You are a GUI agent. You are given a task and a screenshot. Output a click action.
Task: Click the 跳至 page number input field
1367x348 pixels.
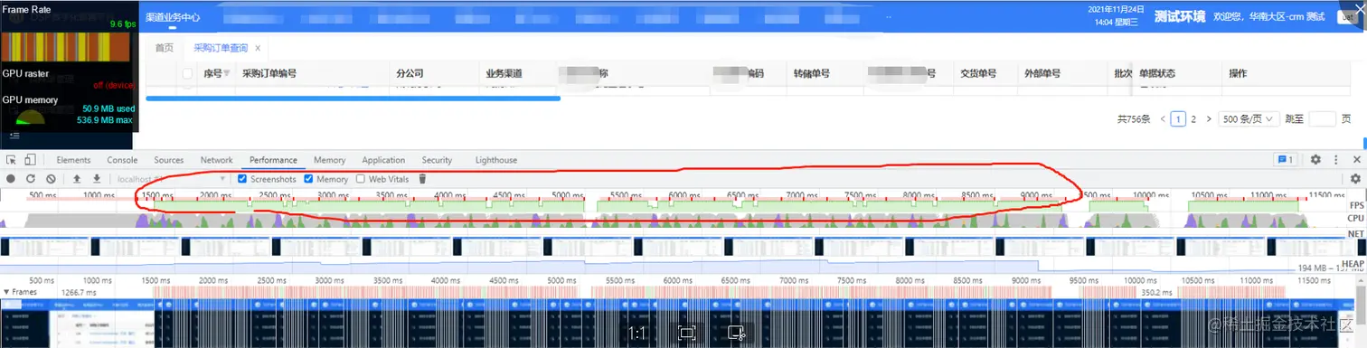[1322, 118]
